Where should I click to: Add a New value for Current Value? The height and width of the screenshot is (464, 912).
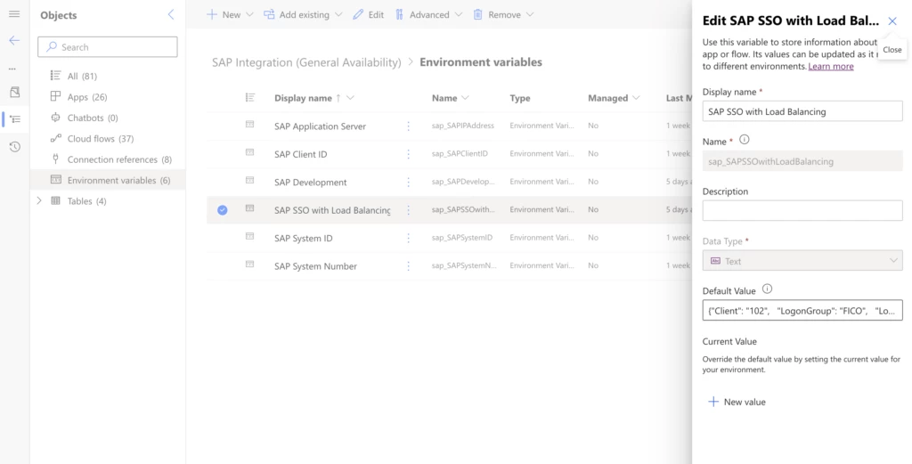pos(737,402)
